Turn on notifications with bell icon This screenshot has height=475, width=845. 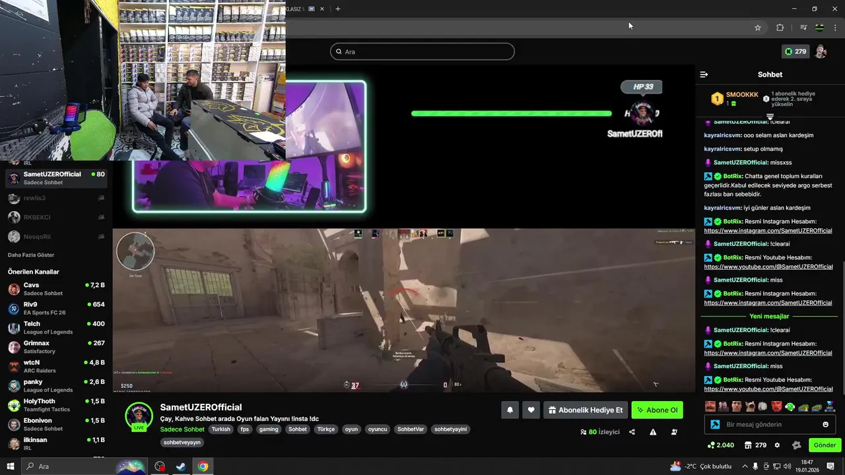(x=510, y=410)
